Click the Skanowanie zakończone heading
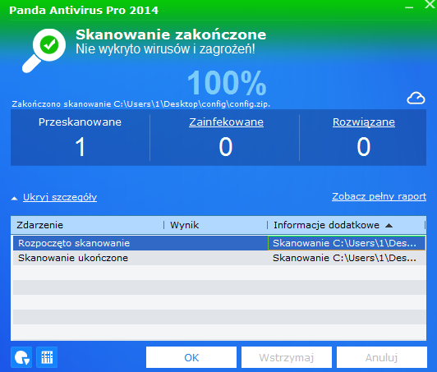The width and height of the screenshot is (437, 372). (171, 34)
